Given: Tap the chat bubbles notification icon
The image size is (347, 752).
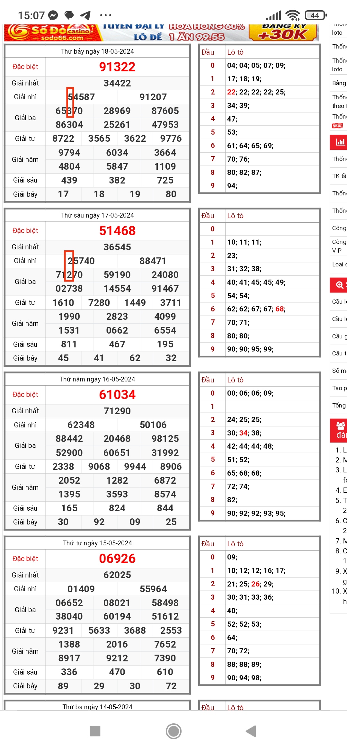Looking at the screenshot, I should coord(69,15).
